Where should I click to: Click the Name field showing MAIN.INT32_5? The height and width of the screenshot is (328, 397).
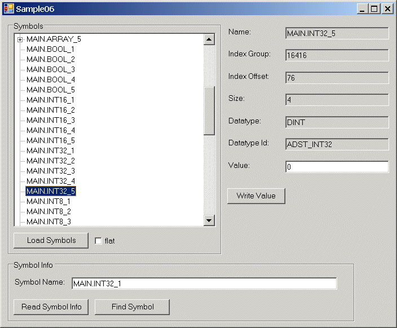click(x=337, y=33)
